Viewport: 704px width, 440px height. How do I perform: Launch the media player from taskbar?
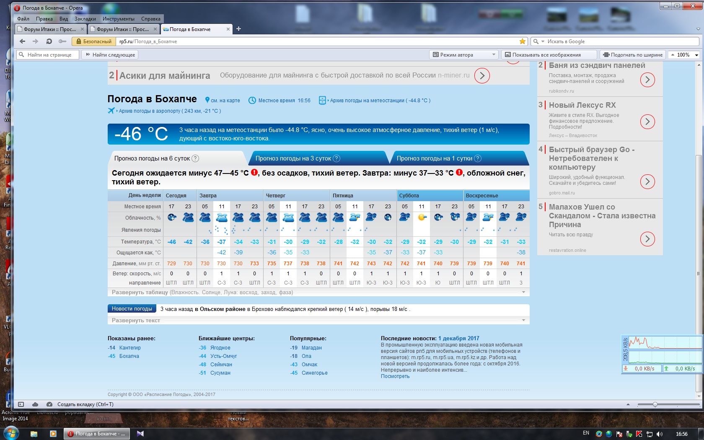click(x=53, y=434)
